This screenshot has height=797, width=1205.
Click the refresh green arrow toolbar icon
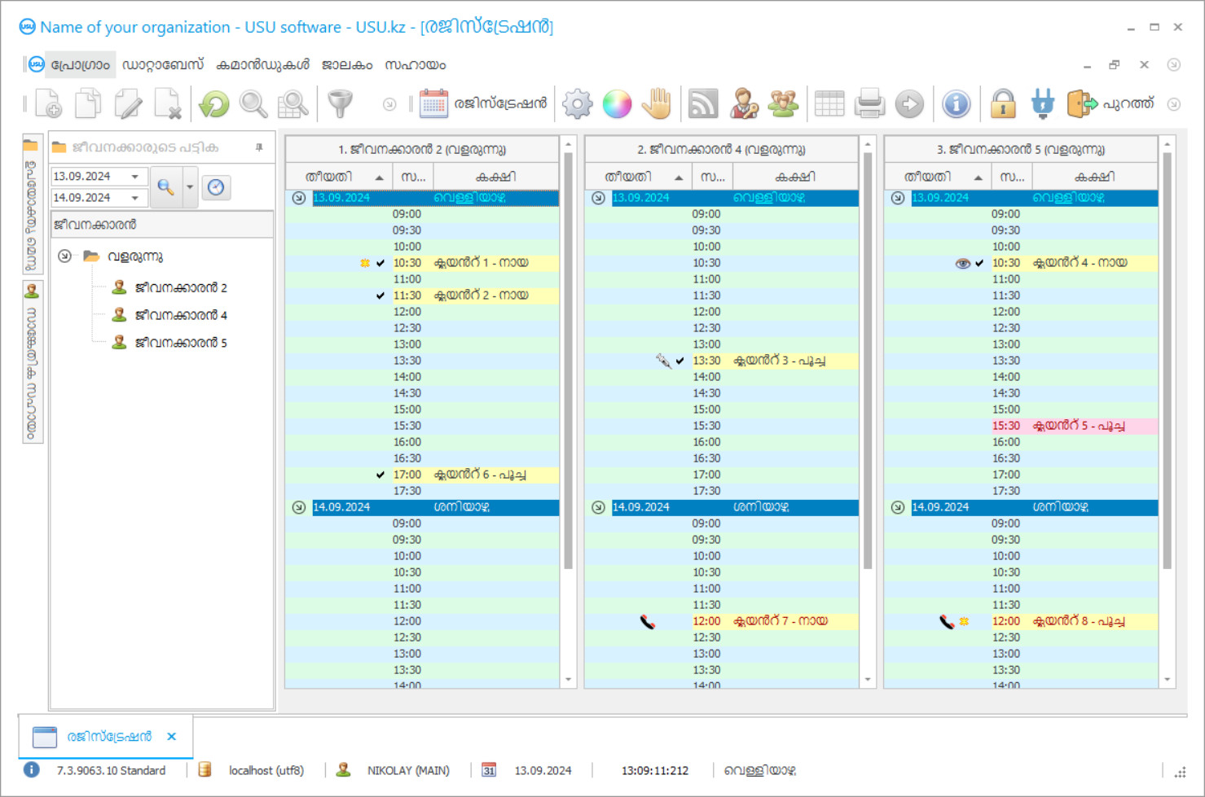click(214, 104)
